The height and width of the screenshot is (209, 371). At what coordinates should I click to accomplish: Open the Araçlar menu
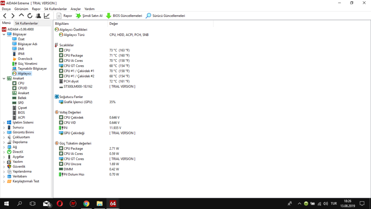(75, 9)
